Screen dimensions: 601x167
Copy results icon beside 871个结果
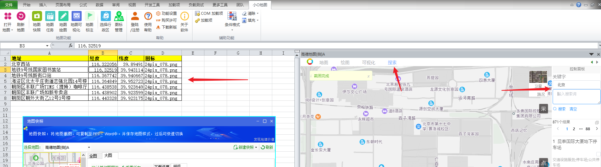pos(597,122)
